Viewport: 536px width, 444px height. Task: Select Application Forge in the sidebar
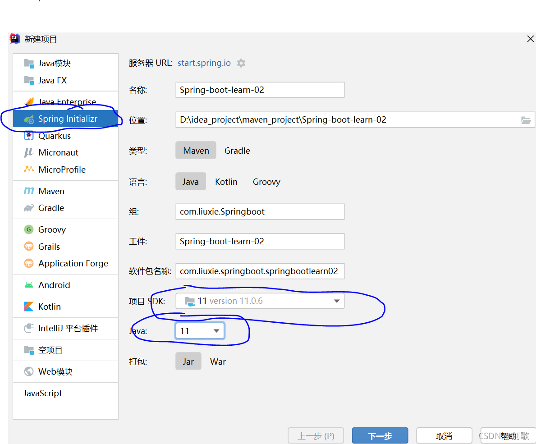[x=66, y=263]
